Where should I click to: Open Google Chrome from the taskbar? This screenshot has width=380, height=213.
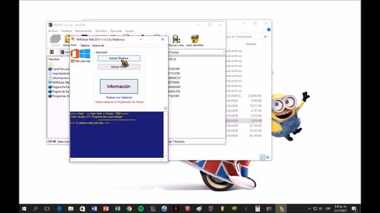(x=129, y=208)
